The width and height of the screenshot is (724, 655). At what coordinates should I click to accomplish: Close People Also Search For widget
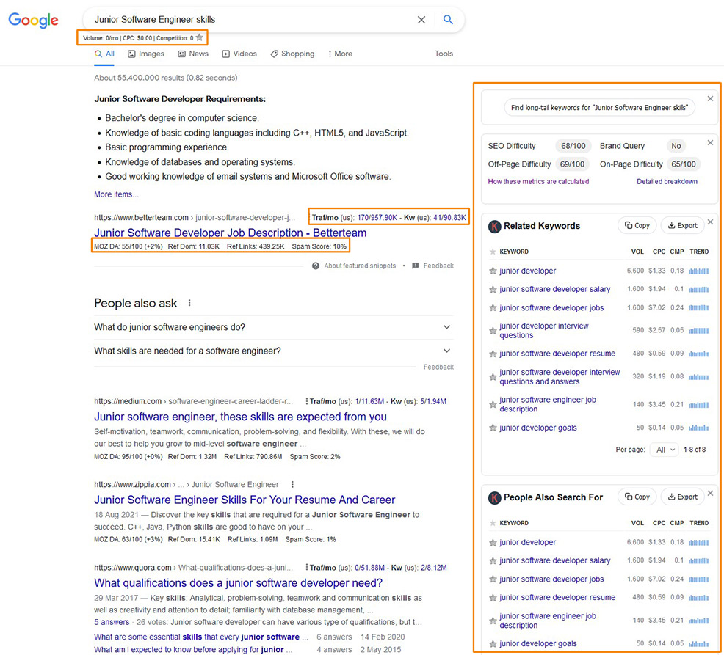710,493
